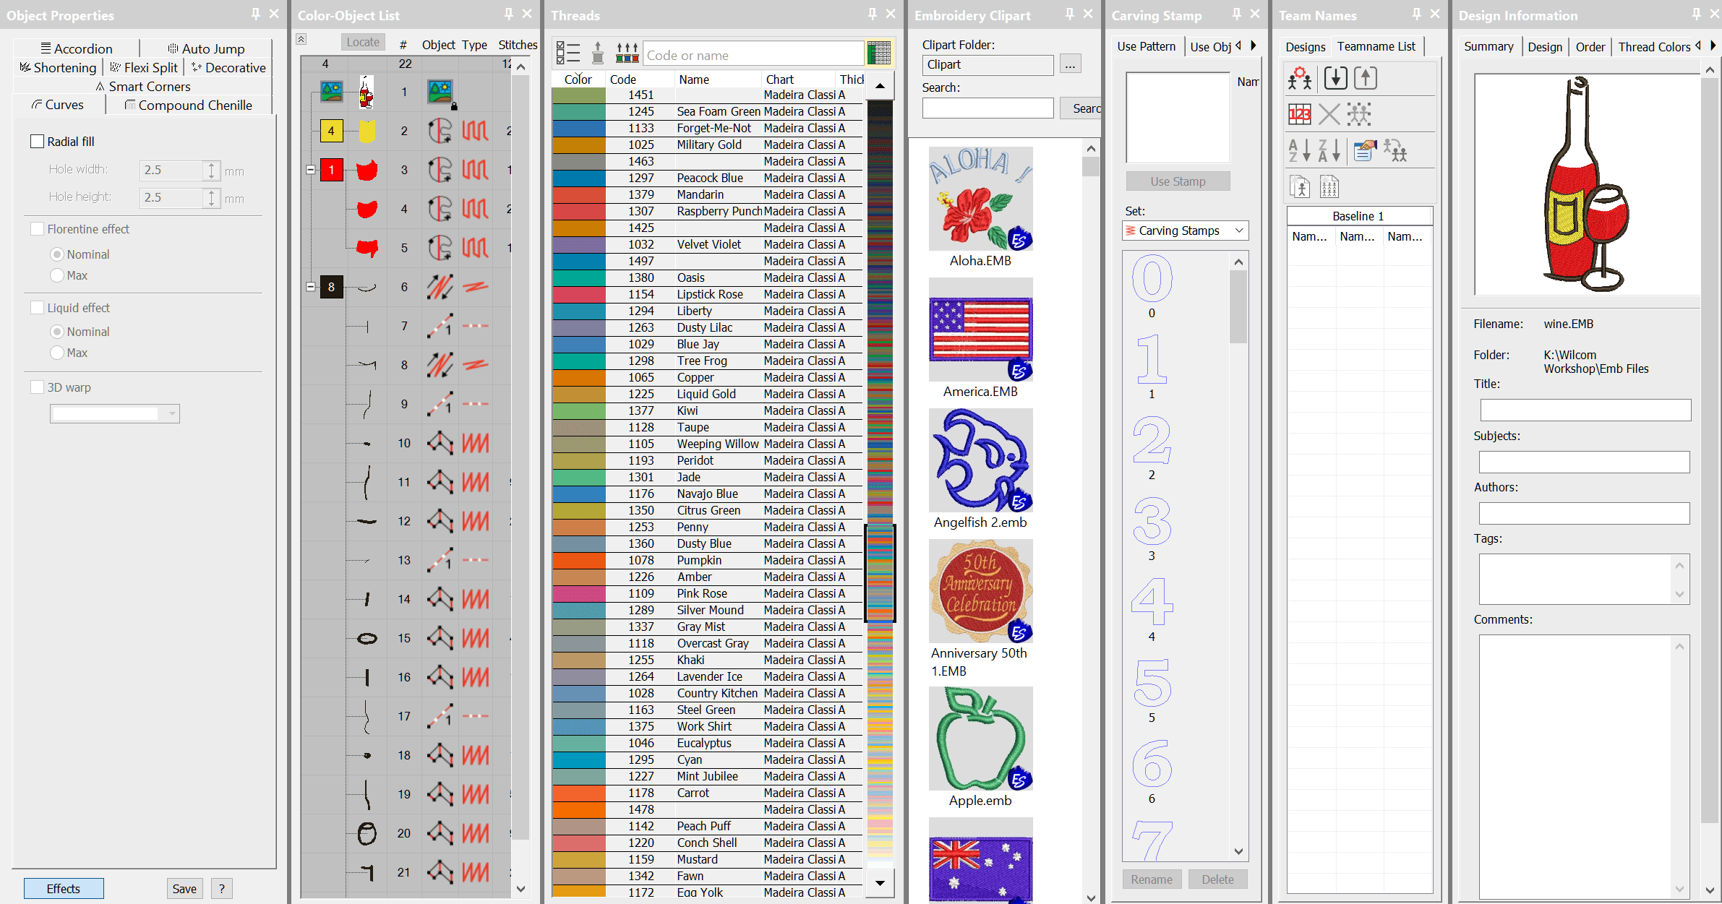Toggle the green thread grid view icon

[x=879, y=53]
